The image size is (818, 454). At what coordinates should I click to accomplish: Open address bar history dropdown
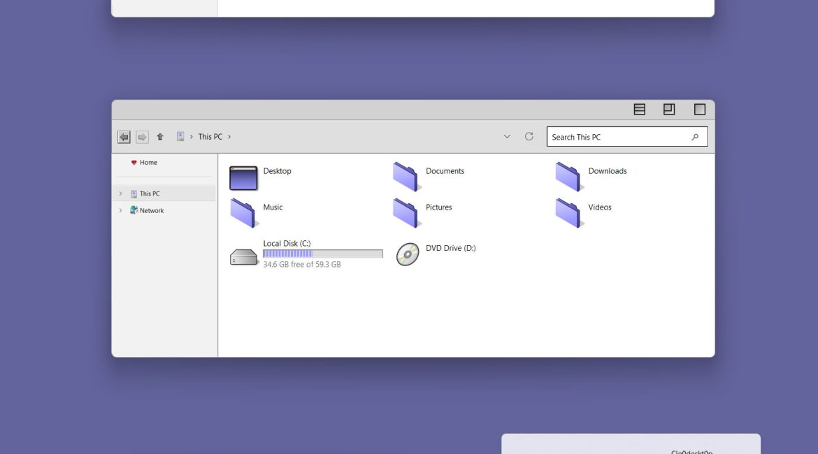pyautogui.click(x=507, y=137)
